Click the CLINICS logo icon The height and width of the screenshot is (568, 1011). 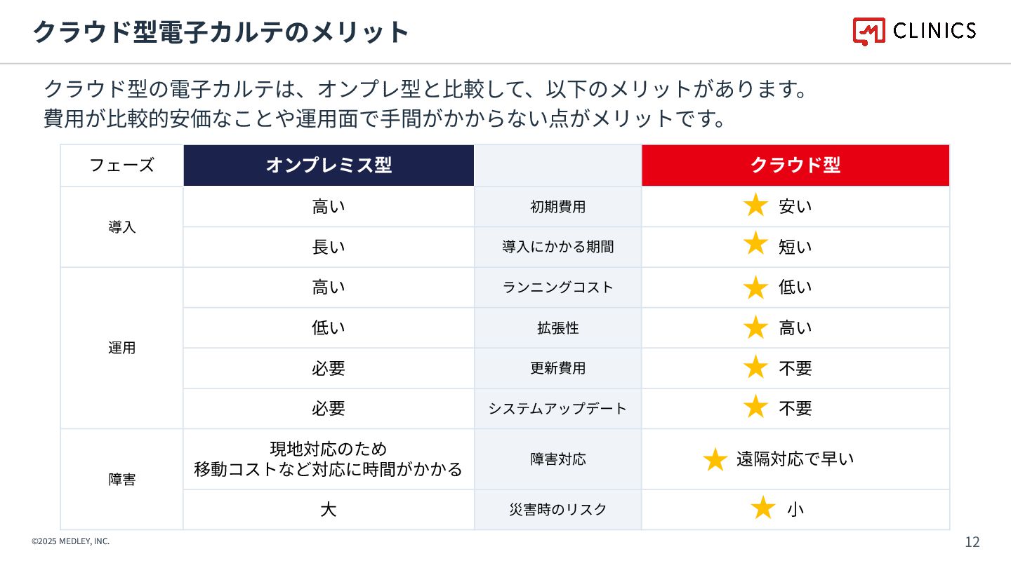[x=868, y=31]
